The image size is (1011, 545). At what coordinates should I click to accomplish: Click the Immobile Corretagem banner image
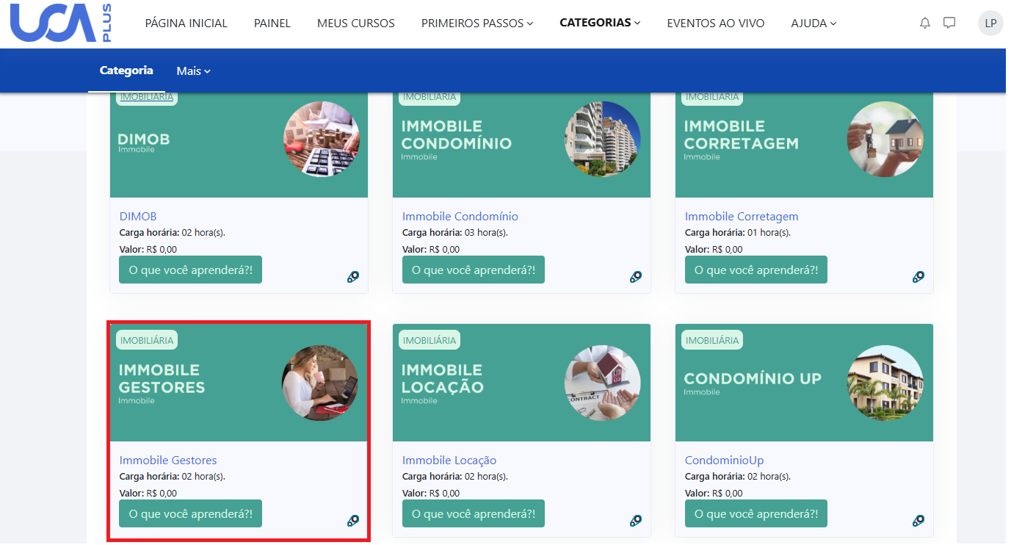[x=804, y=145]
